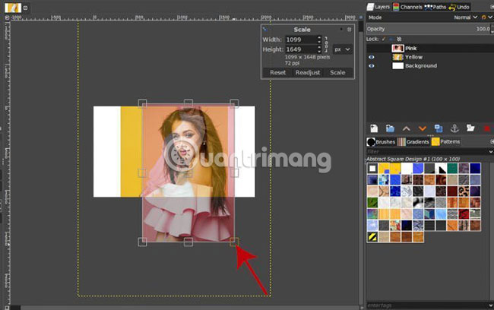Hide the Yellow layer via eye icon
The width and height of the screenshot is (494, 310).
pyautogui.click(x=372, y=57)
